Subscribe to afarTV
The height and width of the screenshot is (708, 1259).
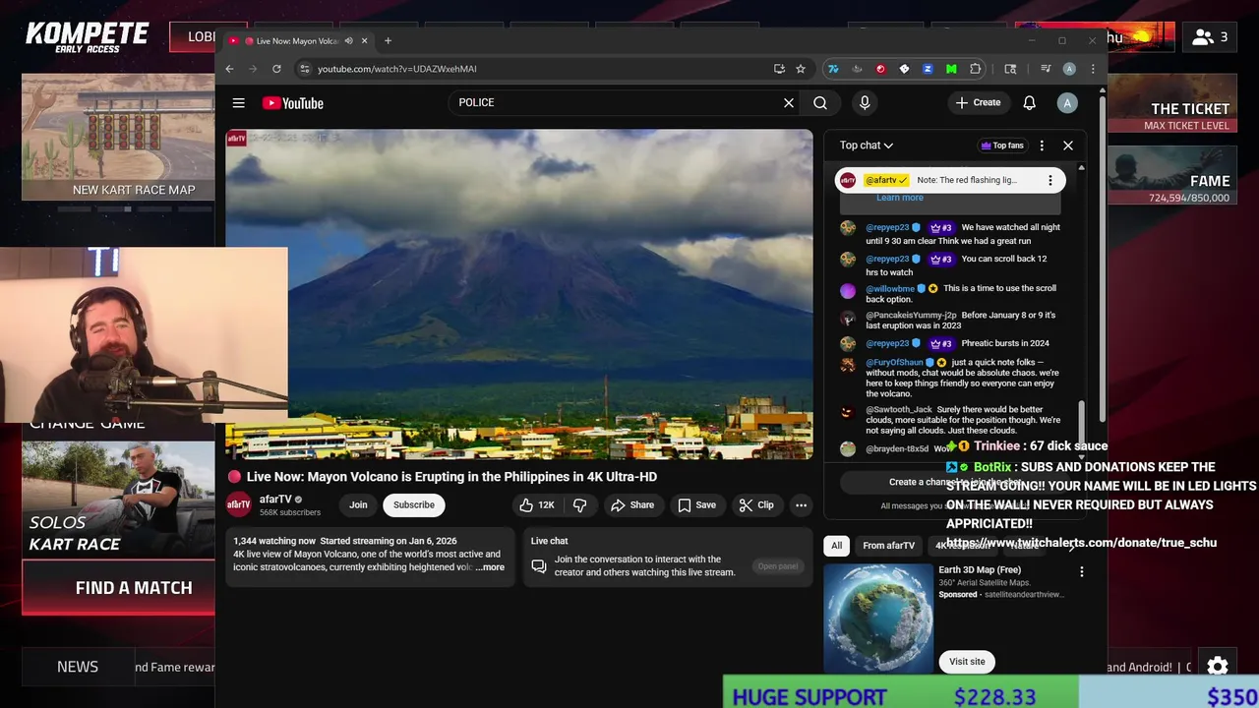413,504
